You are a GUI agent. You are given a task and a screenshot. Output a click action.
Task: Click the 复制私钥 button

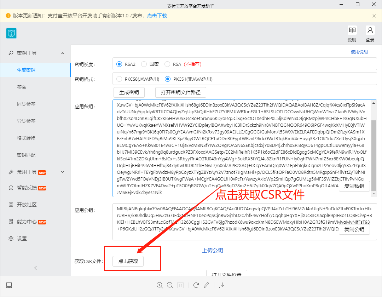354,186
